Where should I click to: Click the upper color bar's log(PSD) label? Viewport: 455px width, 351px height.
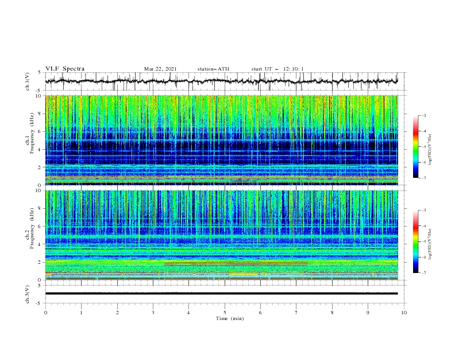(x=430, y=149)
